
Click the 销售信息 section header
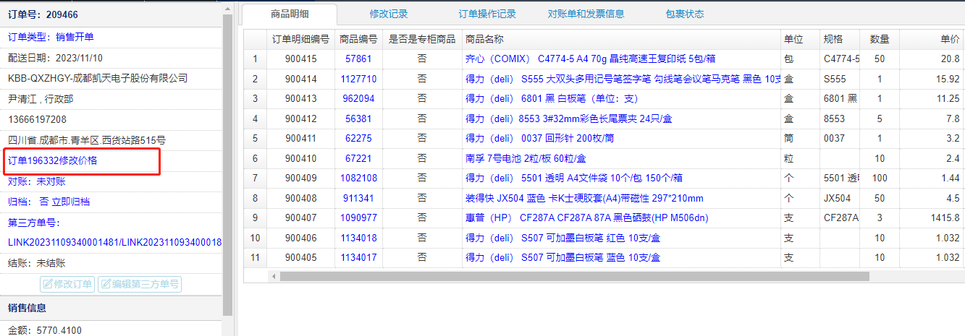(27, 308)
